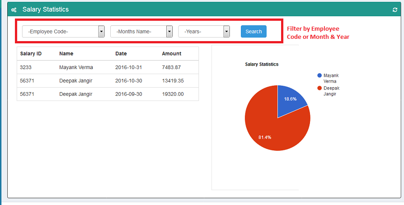The image size is (404, 205).
Task: Click date 2016-10-31 in table
Action: [x=129, y=67]
